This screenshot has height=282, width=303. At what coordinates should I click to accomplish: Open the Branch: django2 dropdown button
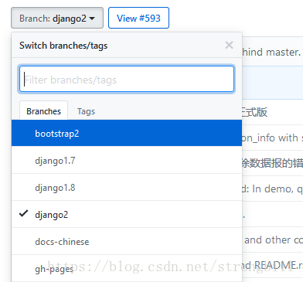[x=57, y=18]
